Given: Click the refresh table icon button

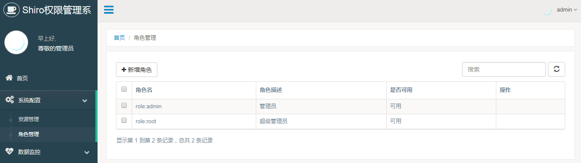Looking at the screenshot, I should tap(557, 69).
